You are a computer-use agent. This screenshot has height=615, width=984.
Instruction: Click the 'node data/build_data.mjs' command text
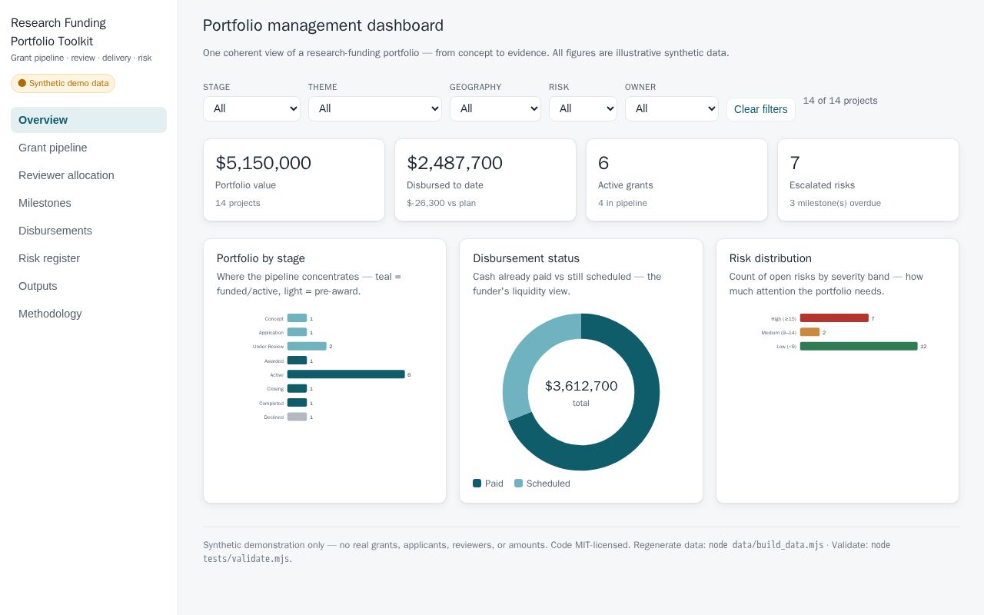click(766, 545)
